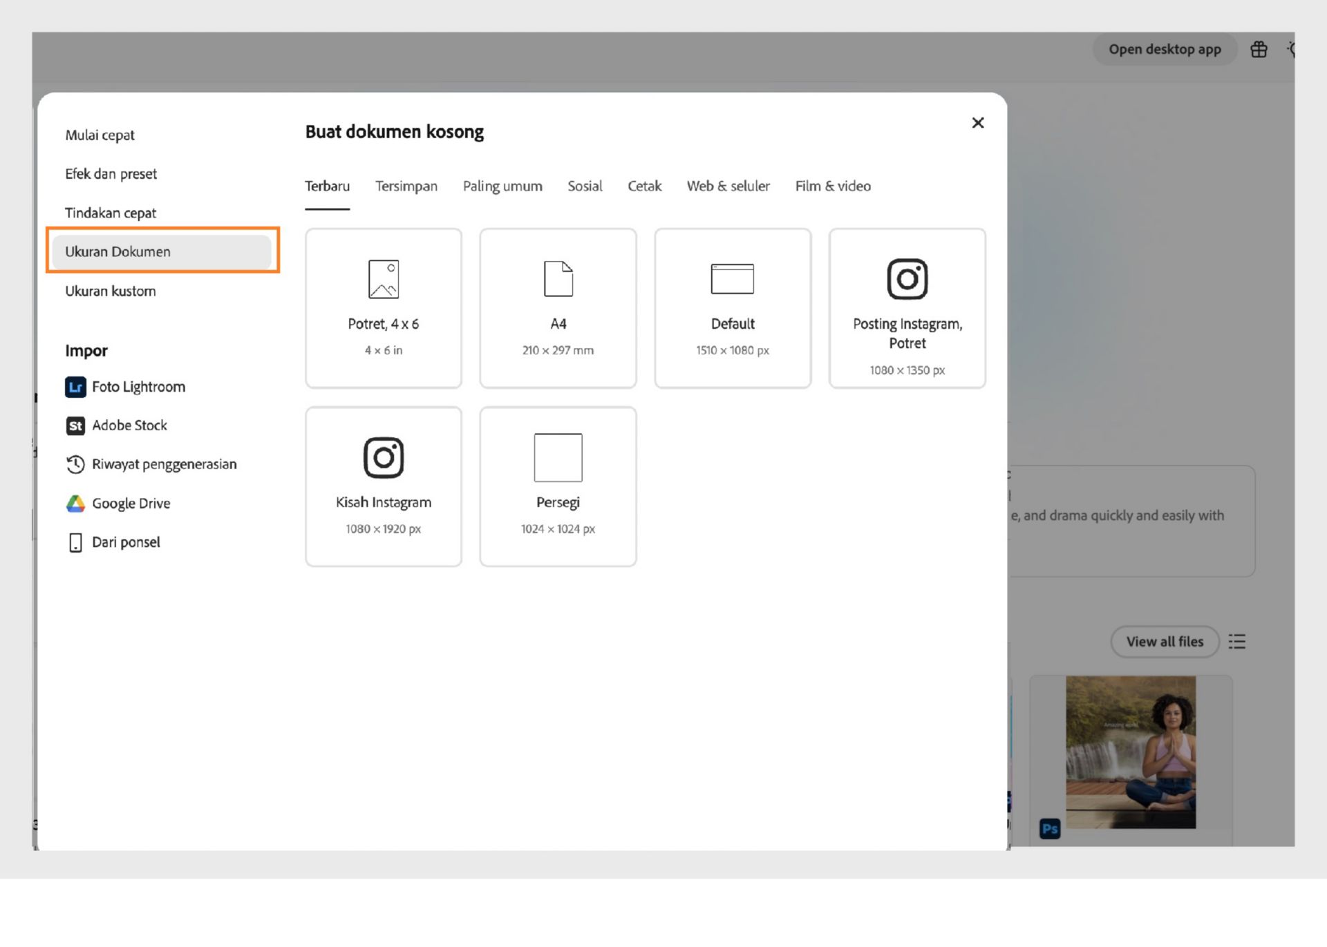
Task: Switch to the Terbaru tab
Action: [x=328, y=186]
